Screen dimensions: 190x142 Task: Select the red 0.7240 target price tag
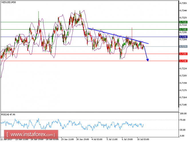[x=183, y=61]
